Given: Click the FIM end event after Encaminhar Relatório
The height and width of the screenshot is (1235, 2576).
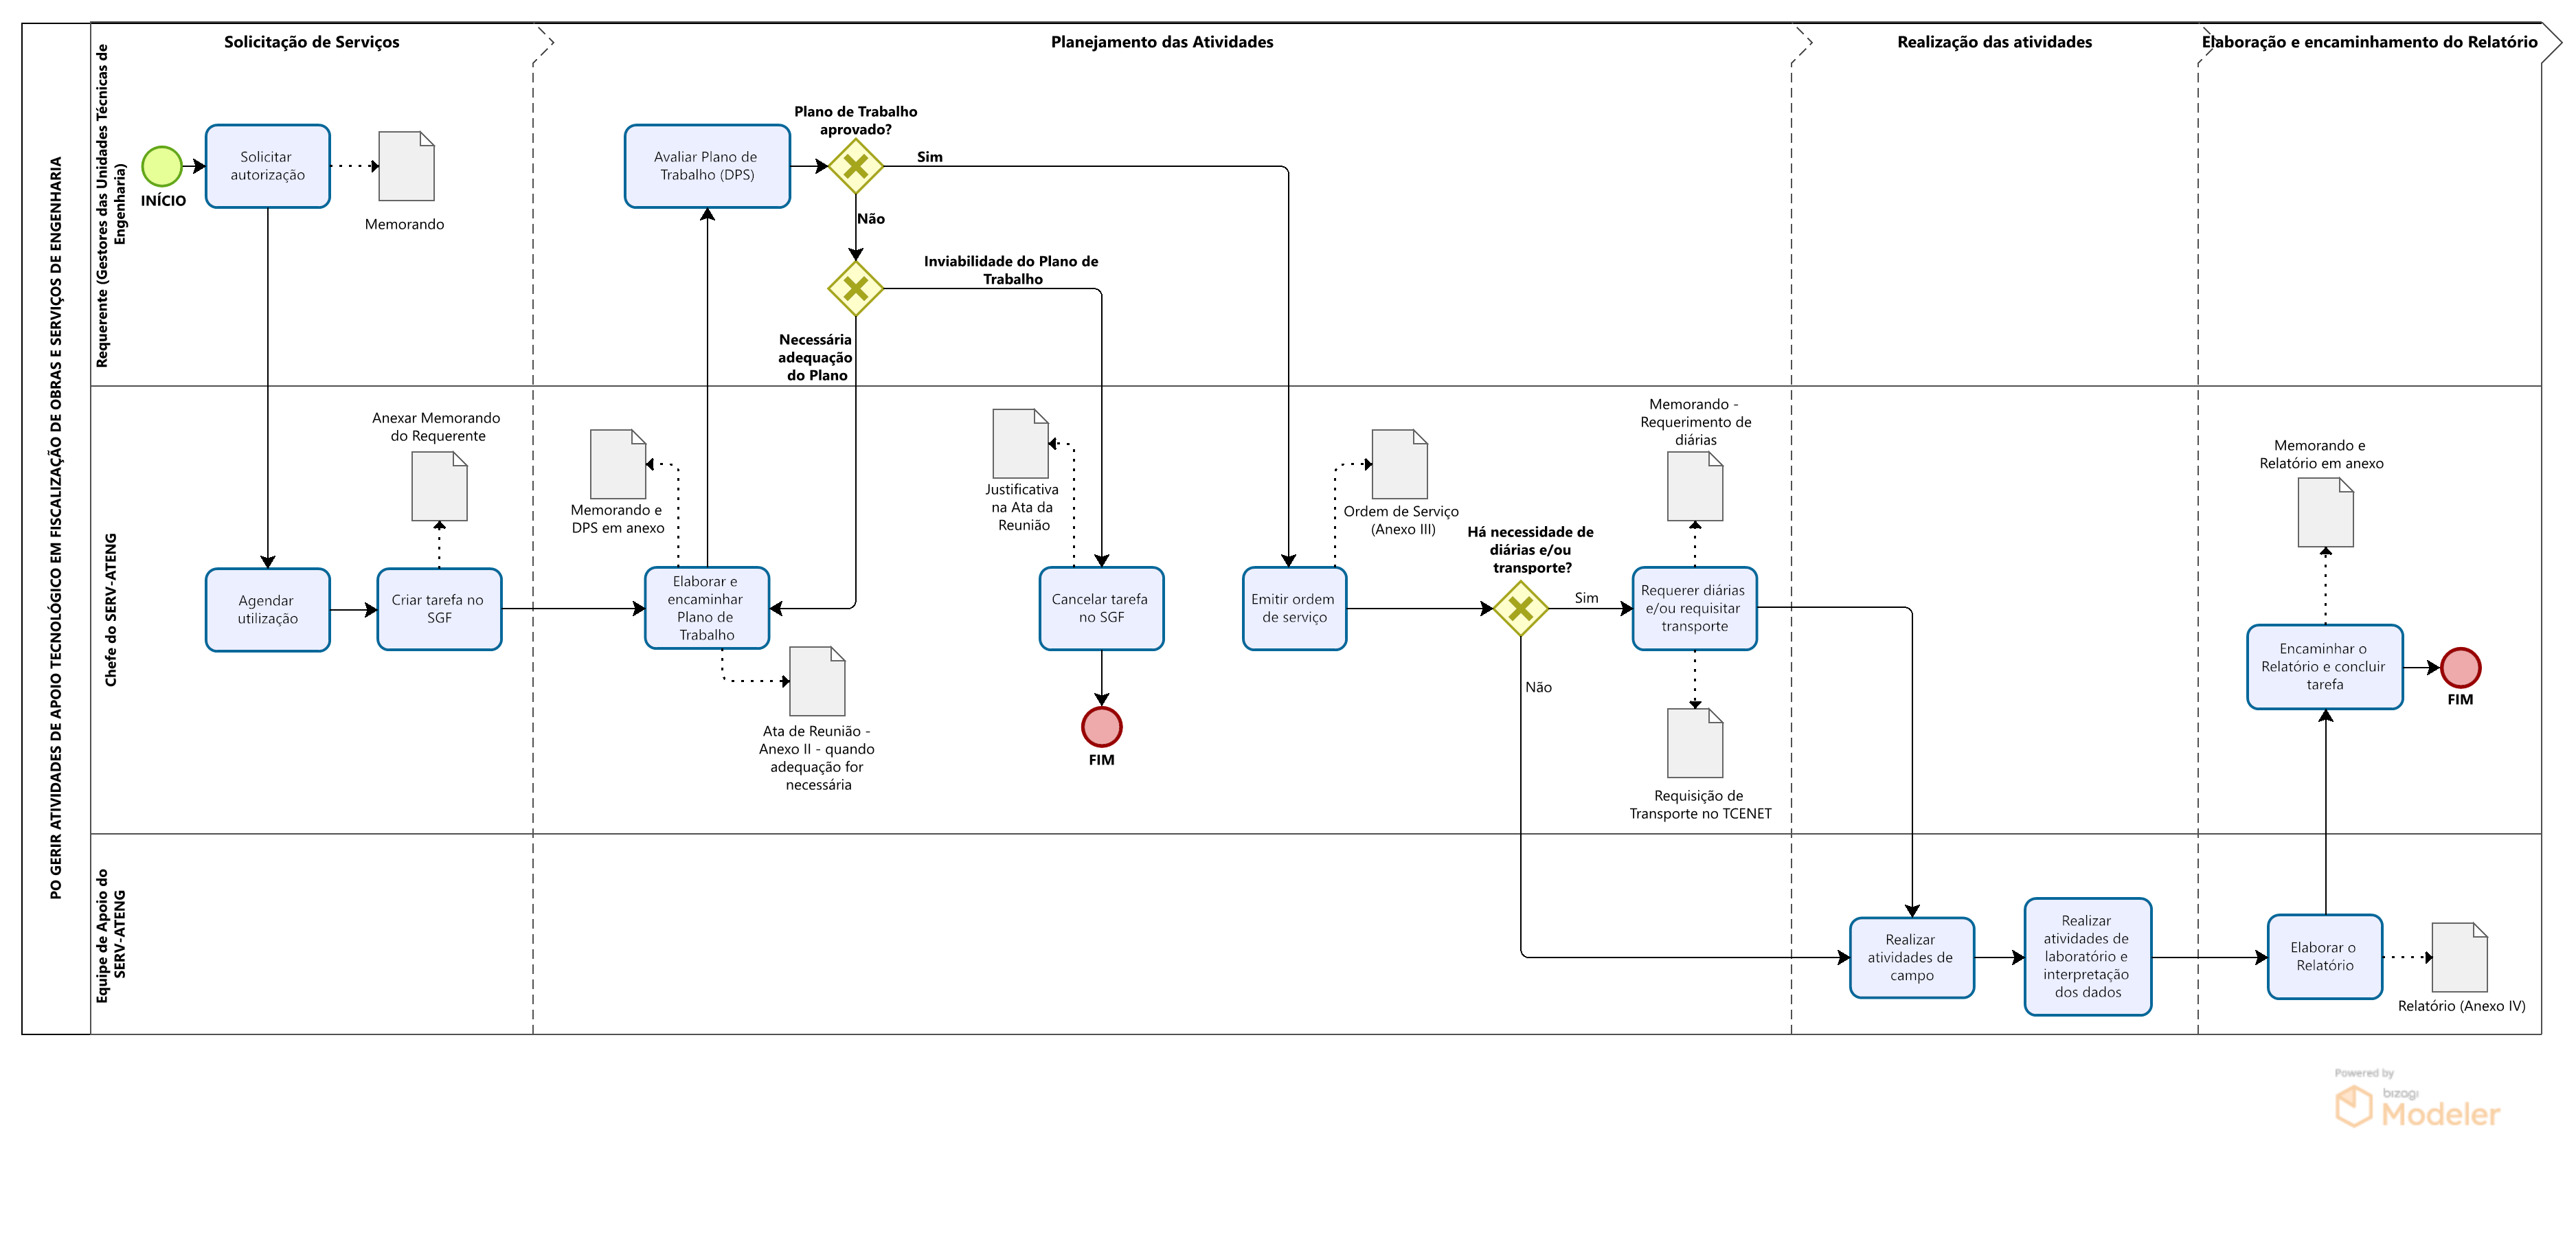Looking at the screenshot, I should point(2460,667).
